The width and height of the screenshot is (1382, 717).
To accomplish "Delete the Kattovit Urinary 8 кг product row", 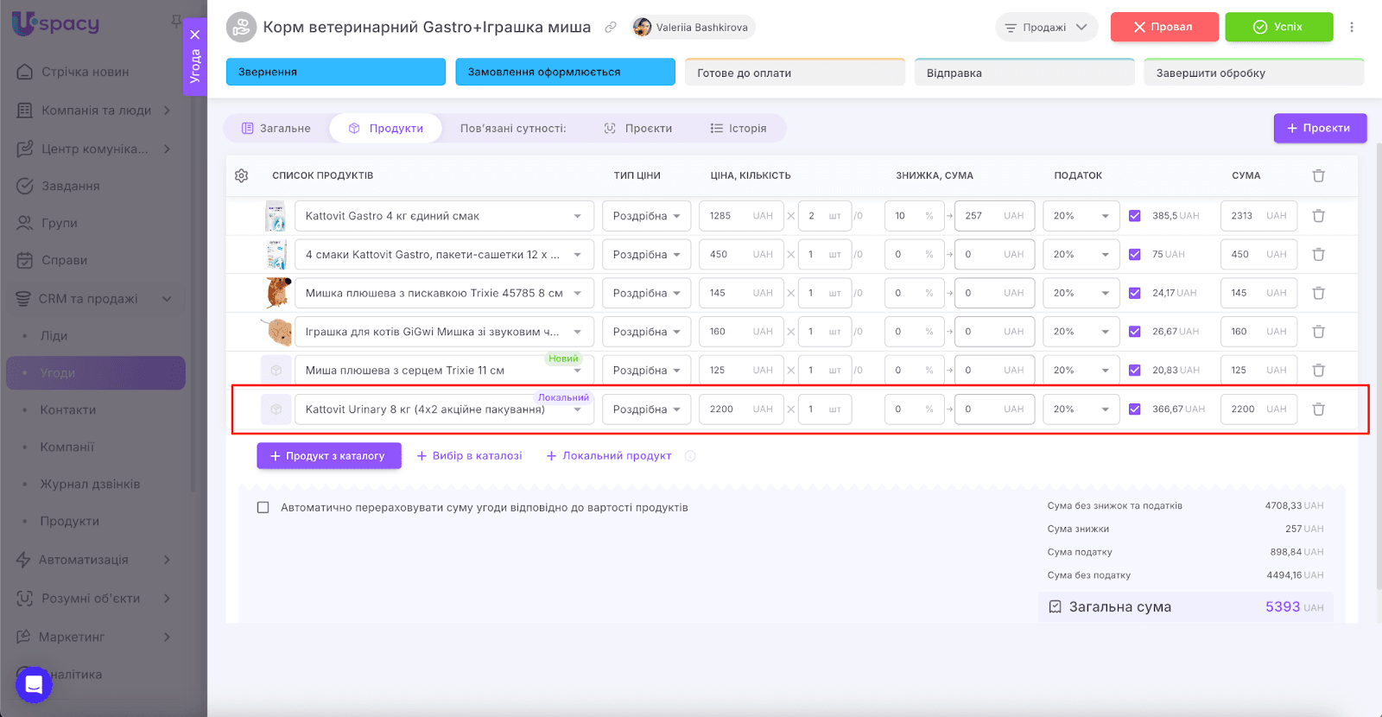I will click(x=1318, y=409).
